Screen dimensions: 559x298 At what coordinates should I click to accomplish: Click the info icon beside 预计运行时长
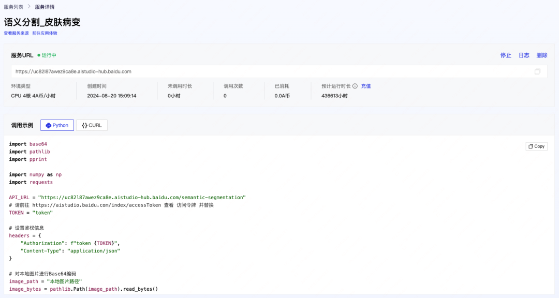coord(355,86)
